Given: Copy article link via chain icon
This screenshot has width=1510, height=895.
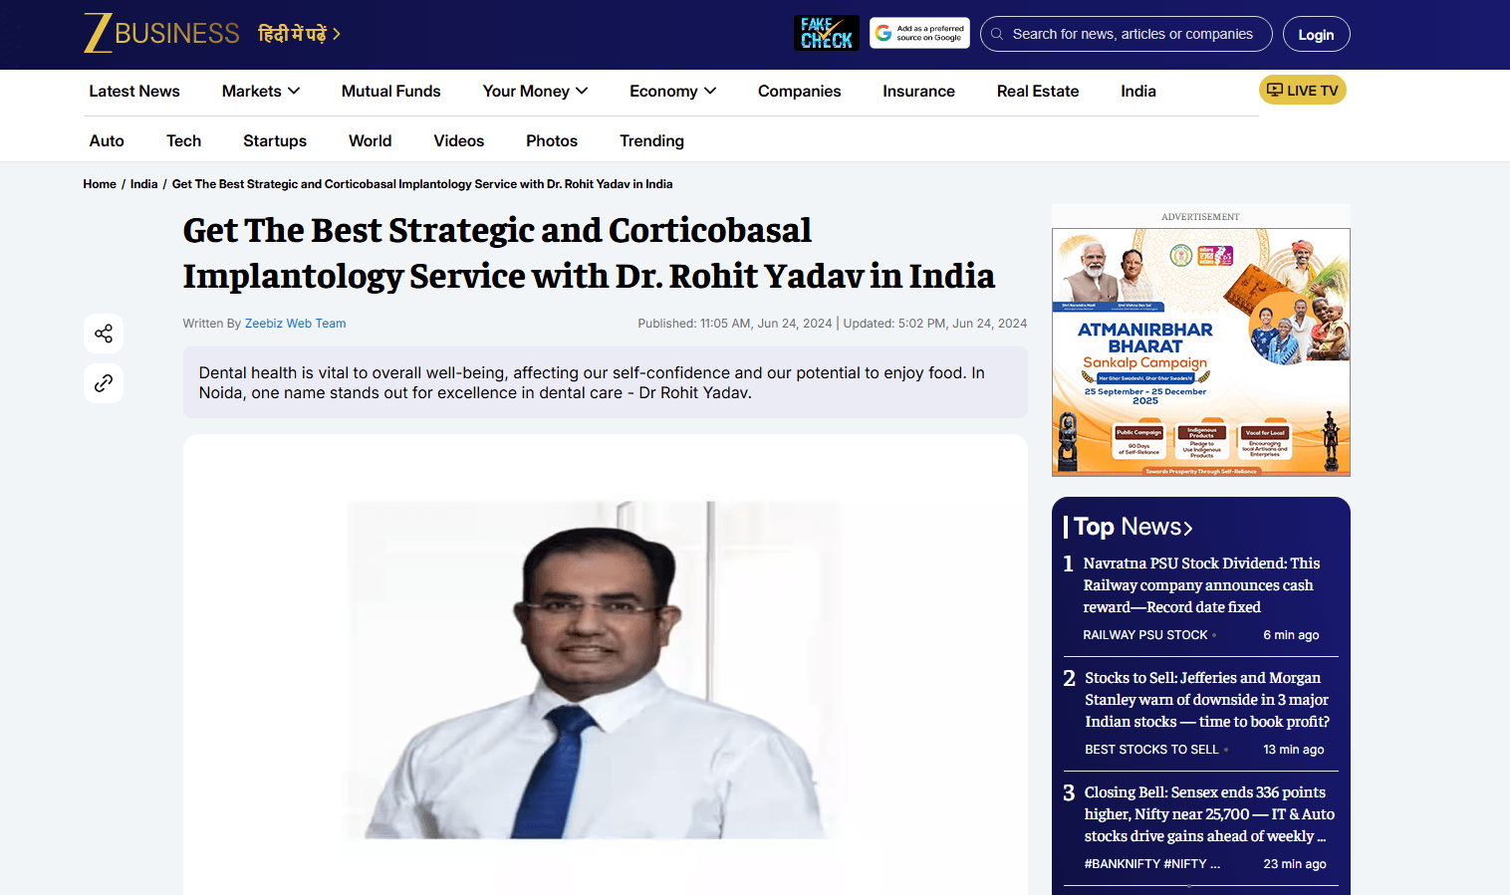Looking at the screenshot, I should pos(104,383).
